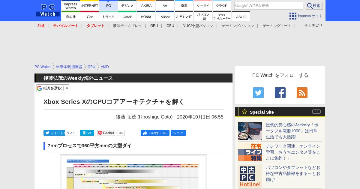360x189 pixels.
Task: Click the Special Site star icon
Action: (244, 112)
